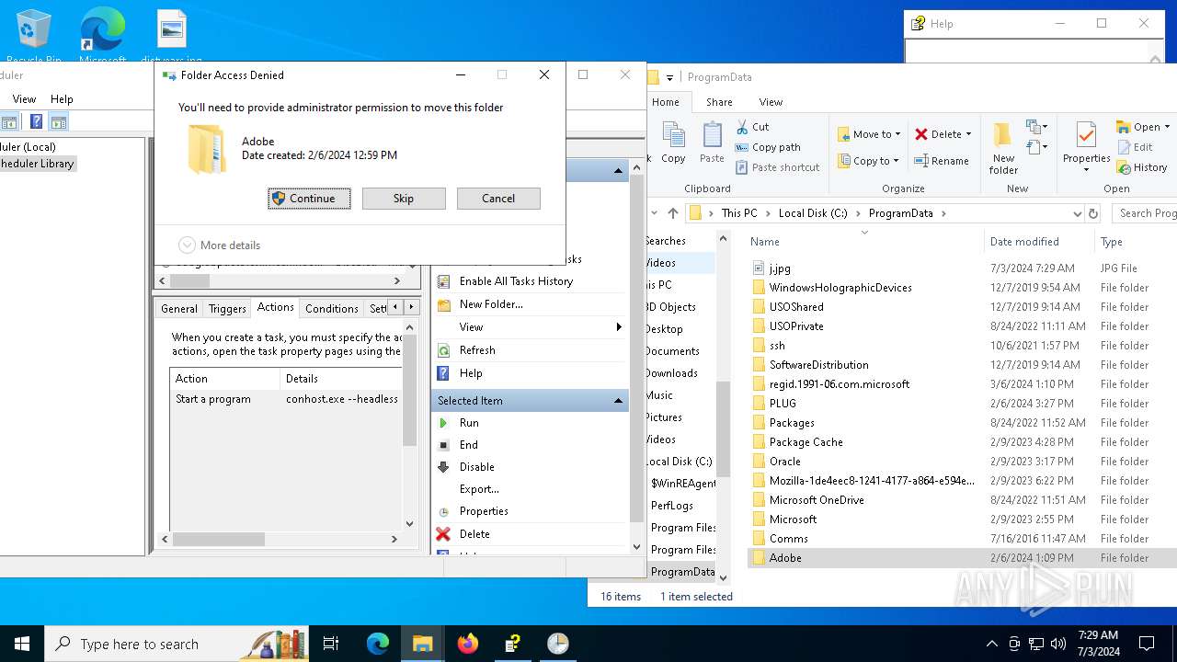Click Paste shortcut in ribbon
Screen dimensions: 1177x662
[x=777, y=167]
